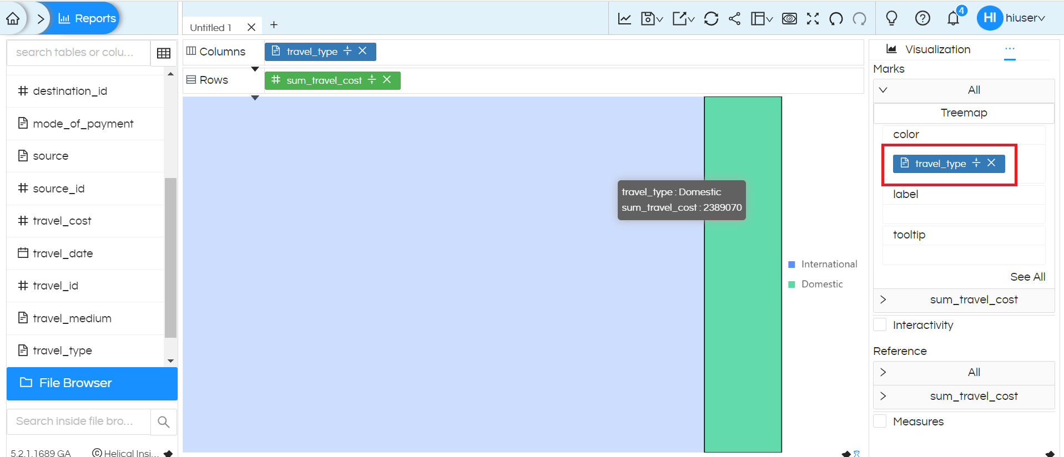Image resolution: width=1064 pixels, height=457 pixels.
Task: Click the Helical Insight copyright link
Action: click(125, 453)
